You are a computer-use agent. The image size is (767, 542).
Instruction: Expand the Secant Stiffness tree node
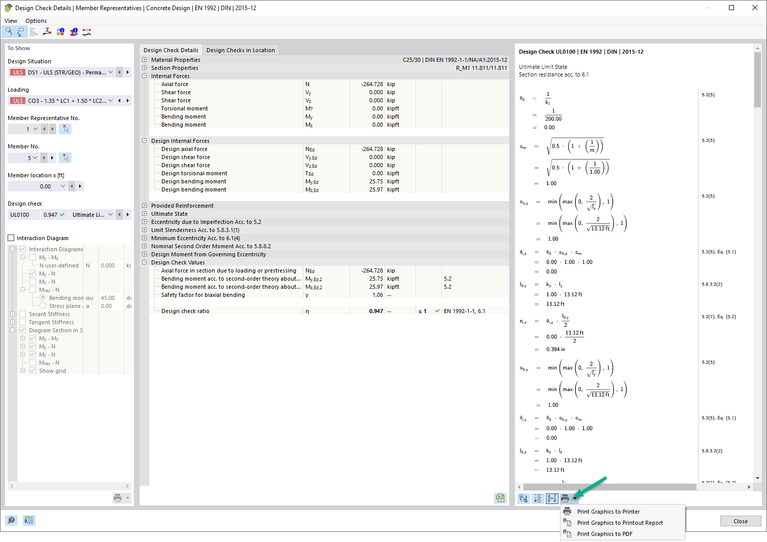pyautogui.click(x=13, y=314)
